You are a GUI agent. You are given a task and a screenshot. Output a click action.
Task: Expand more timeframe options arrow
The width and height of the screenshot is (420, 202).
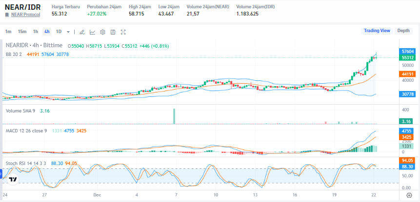(68, 32)
